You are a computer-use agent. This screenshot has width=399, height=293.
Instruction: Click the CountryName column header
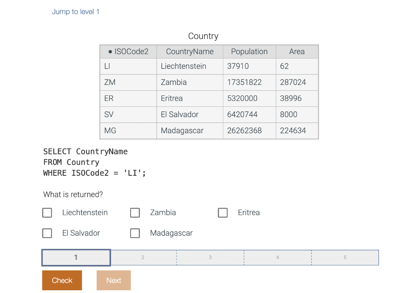pos(189,51)
